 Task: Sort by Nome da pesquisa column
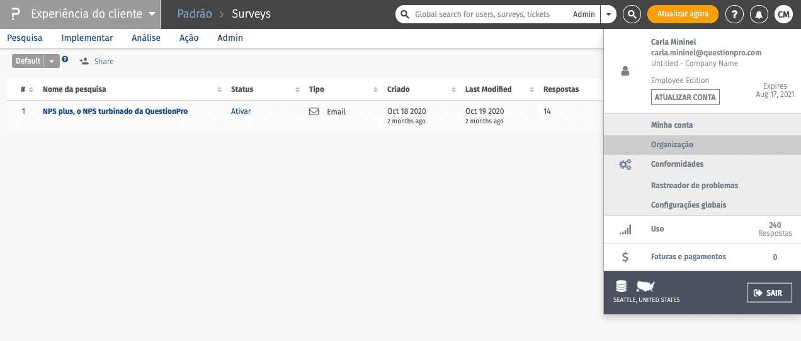(x=132, y=89)
